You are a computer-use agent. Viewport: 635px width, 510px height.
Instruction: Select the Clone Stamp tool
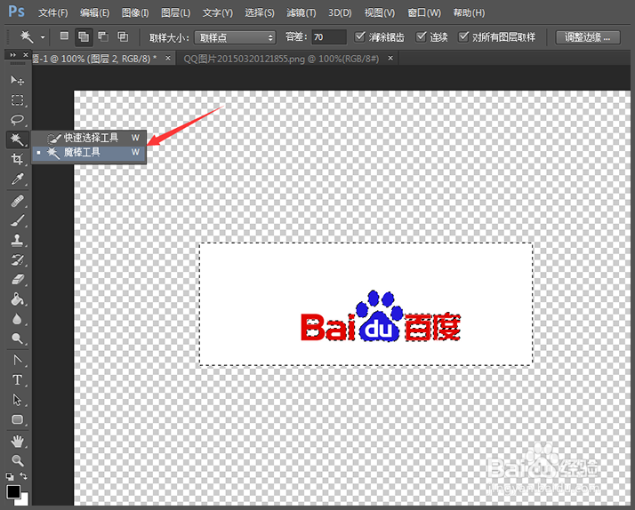(x=17, y=240)
